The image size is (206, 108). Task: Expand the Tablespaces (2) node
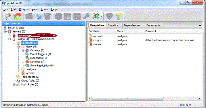point(14,77)
